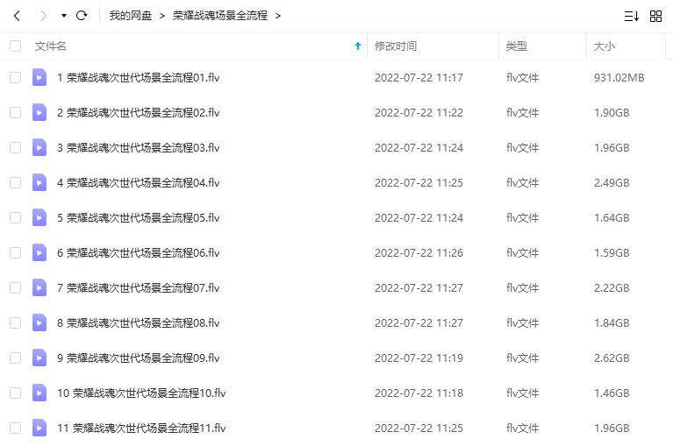The height and width of the screenshot is (446, 673).
Task: Select the checkbox next to file 09.flv
Action: point(16,358)
